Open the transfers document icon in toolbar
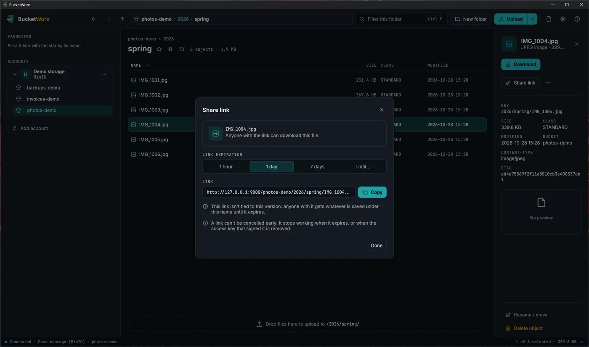 [x=549, y=19]
